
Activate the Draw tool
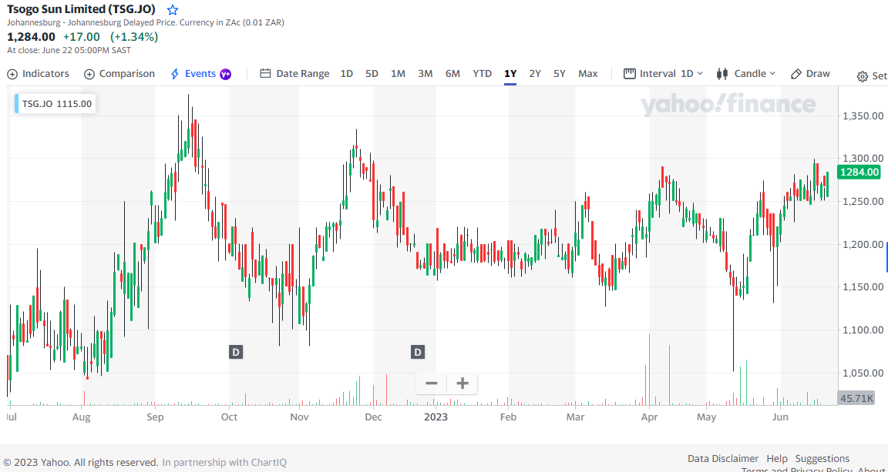click(x=810, y=74)
